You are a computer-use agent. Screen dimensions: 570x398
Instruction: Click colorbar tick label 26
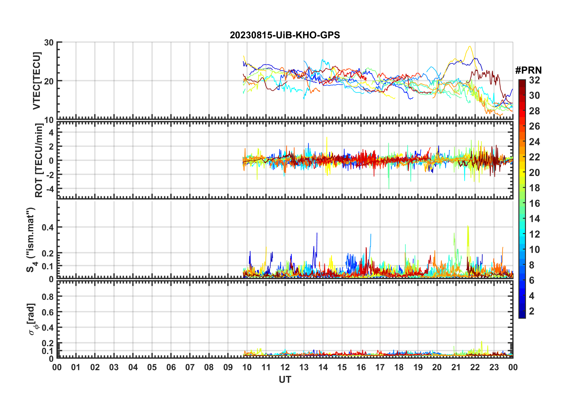coord(534,126)
